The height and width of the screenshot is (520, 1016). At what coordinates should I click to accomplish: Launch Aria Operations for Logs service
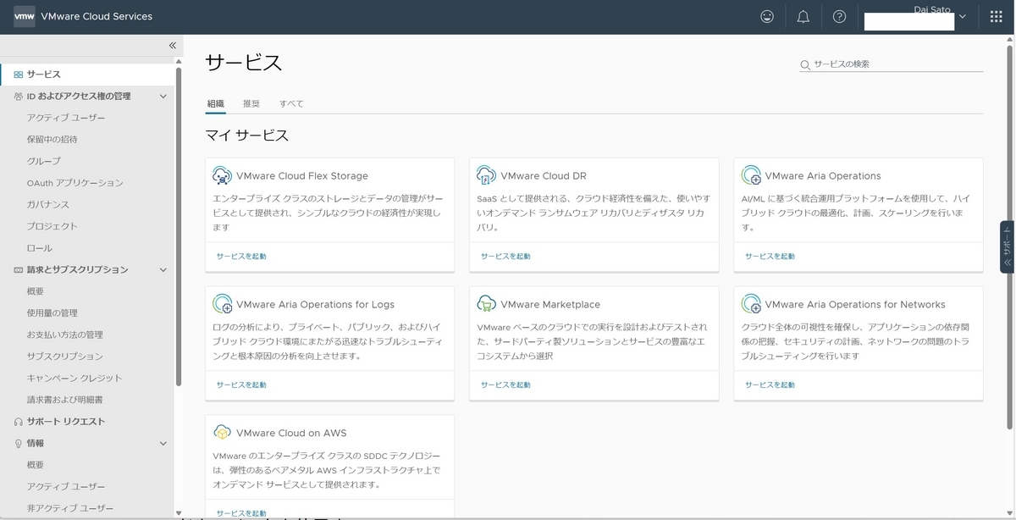pos(241,384)
